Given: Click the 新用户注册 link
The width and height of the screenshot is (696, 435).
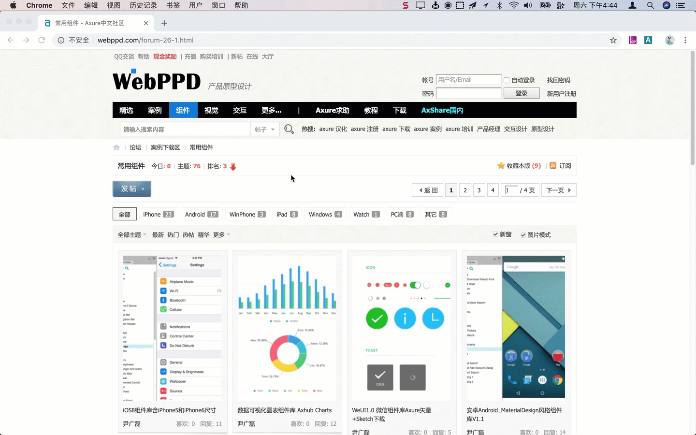Looking at the screenshot, I should pyautogui.click(x=562, y=94).
